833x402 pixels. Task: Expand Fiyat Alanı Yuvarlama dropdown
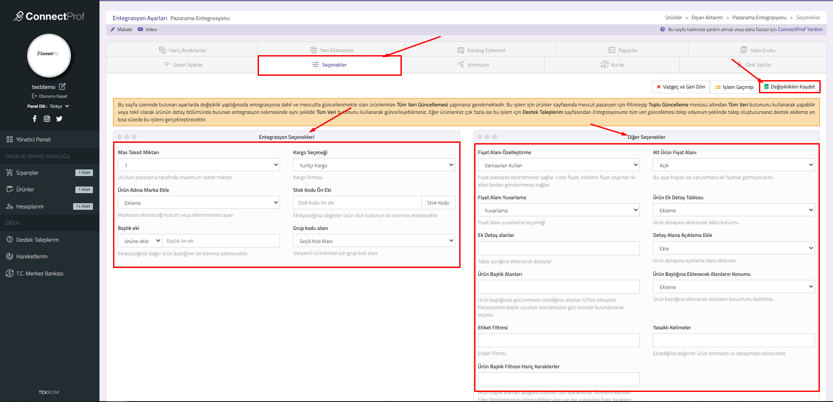coord(558,210)
